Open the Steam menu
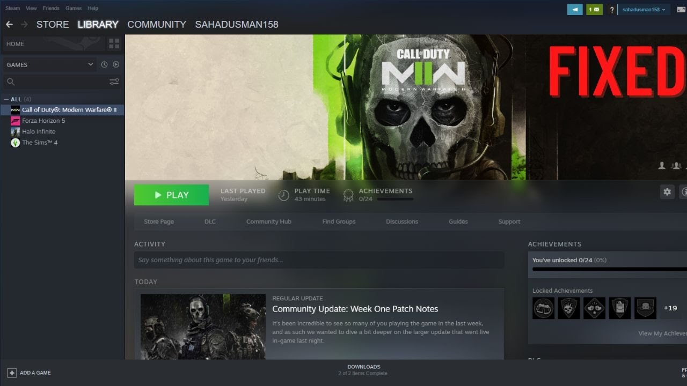This screenshot has width=687, height=386. [x=12, y=9]
